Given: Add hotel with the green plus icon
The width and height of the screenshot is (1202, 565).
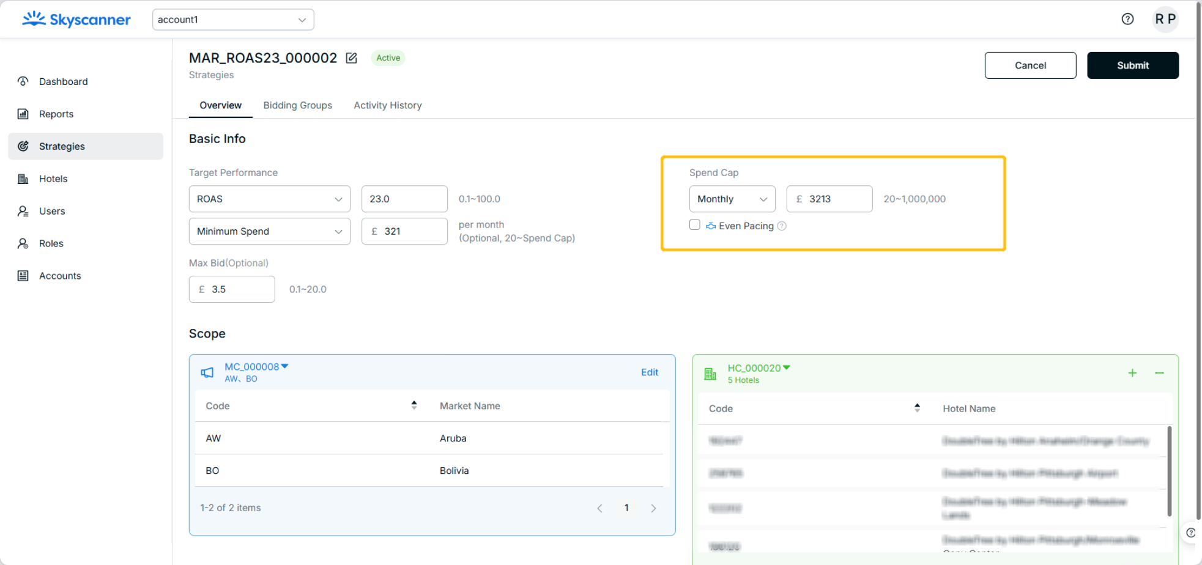Looking at the screenshot, I should [x=1132, y=373].
